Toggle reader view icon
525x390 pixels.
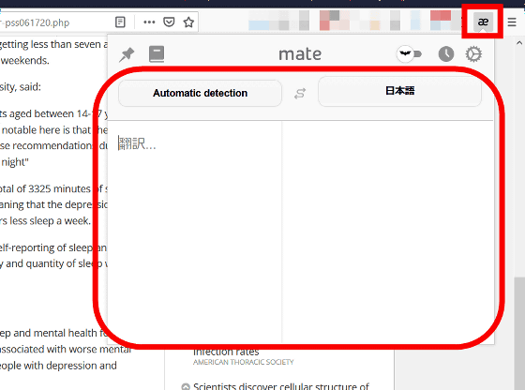tap(120, 22)
